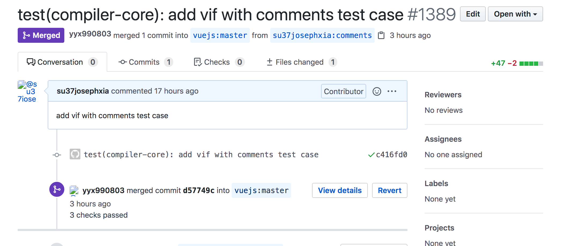Click the diffstat bar next to +47 −2

click(x=531, y=63)
